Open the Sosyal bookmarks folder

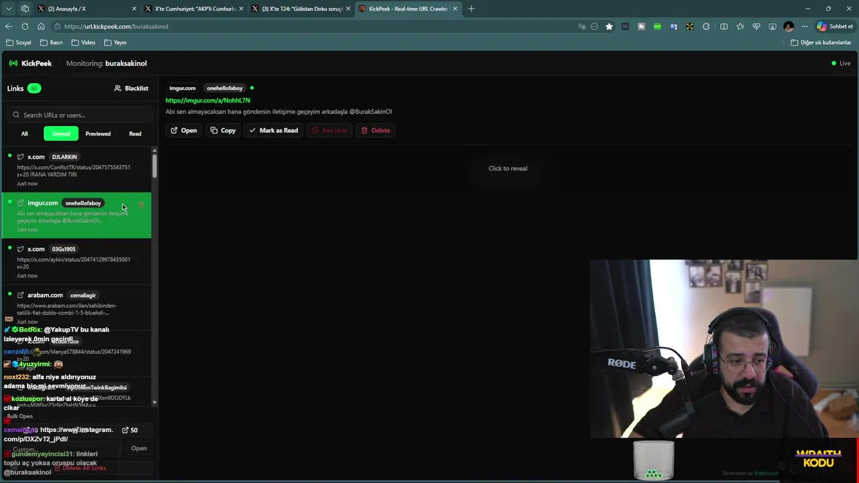[x=19, y=42]
